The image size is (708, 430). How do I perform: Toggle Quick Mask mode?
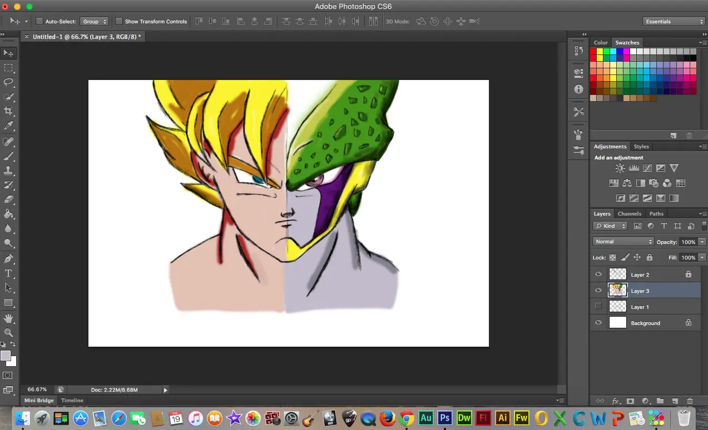(x=8, y=376)
